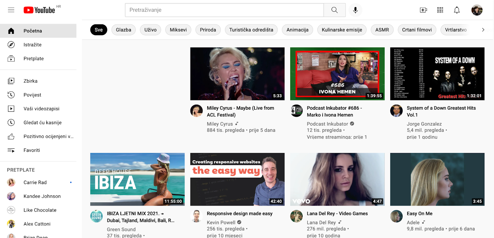Play Adele Easy On Me thumbnail
This screenshot has height=238, width=494.
point(437,179)
